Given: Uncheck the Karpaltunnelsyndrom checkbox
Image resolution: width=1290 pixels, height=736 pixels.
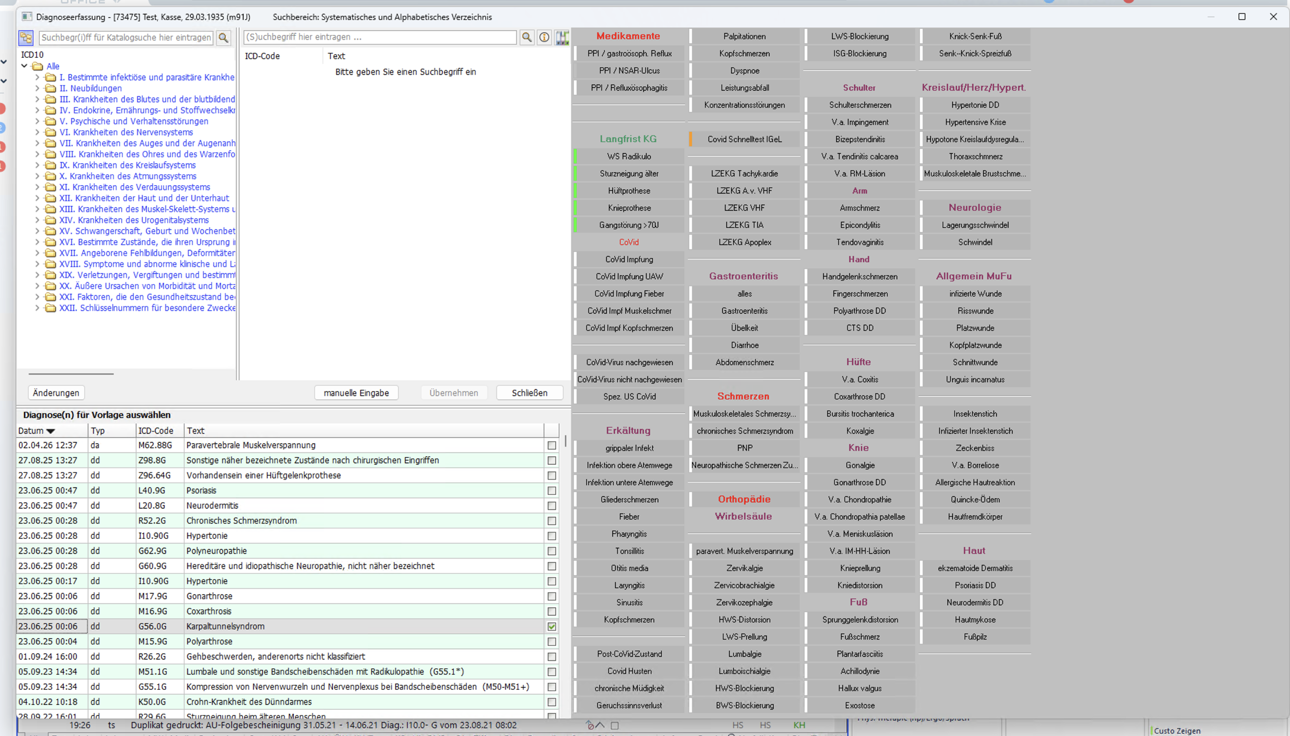Looking at the screenshot, I should coord(552,626).
